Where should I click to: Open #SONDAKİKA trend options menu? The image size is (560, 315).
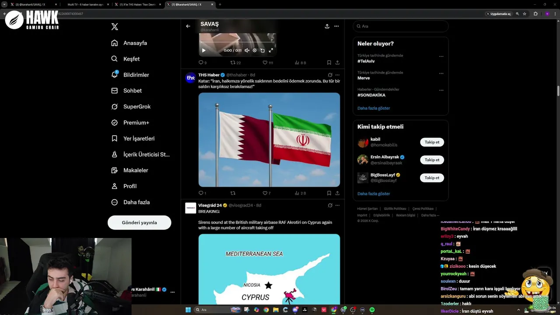tap(441, 90)
